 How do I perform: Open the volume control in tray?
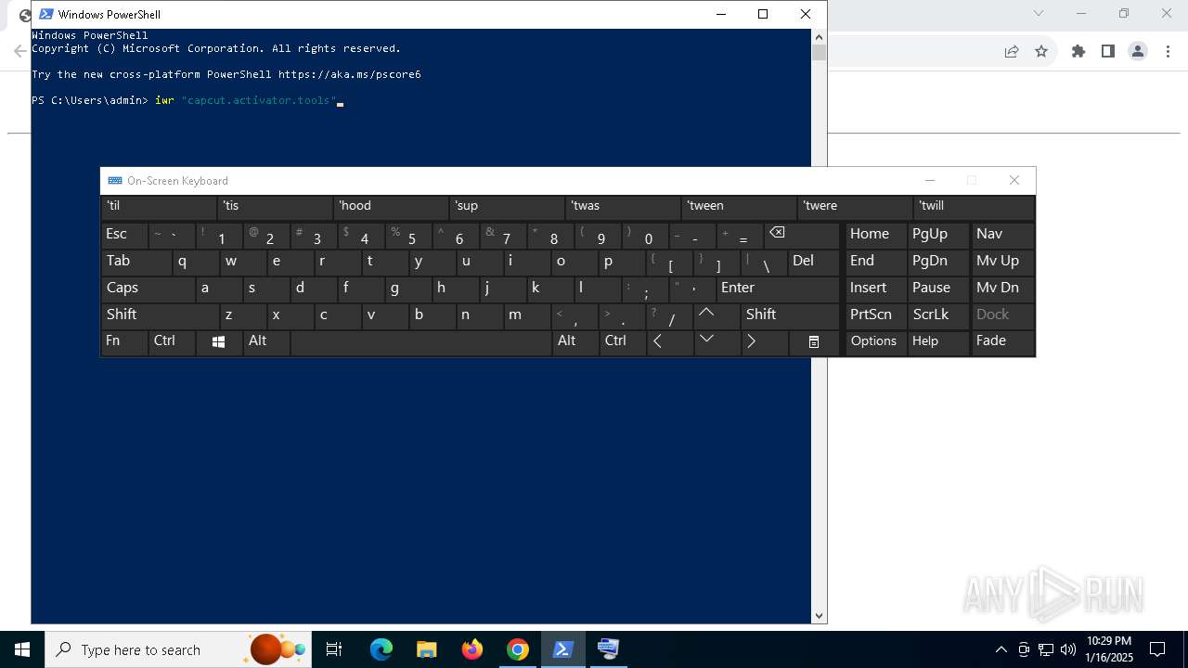[1068, 649]
